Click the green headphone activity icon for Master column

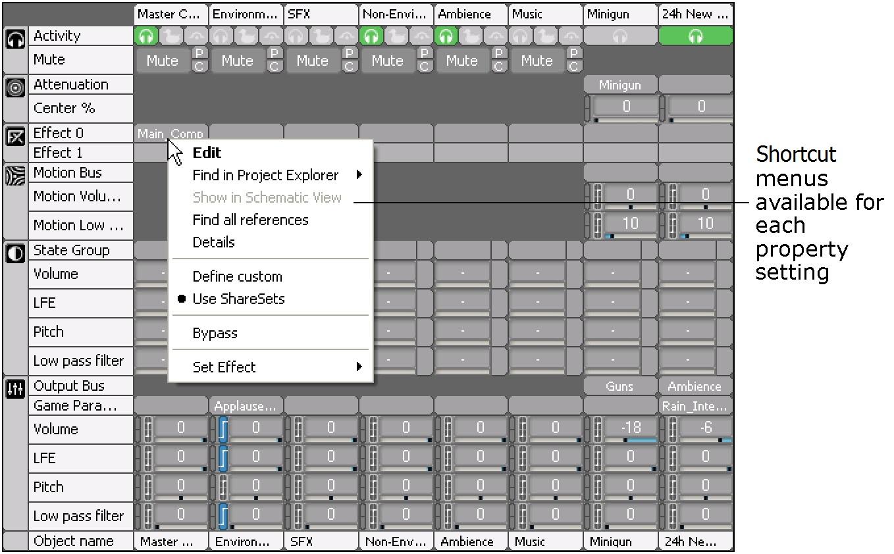pos(146,36)
